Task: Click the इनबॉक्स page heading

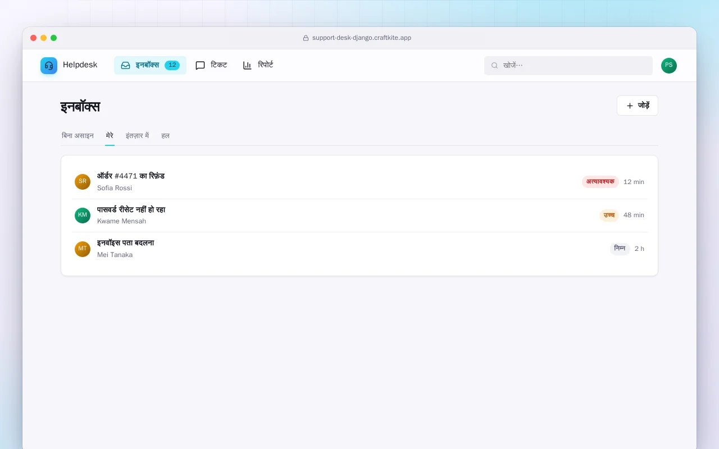Action: pyautogui.click(x=80, y=107)
